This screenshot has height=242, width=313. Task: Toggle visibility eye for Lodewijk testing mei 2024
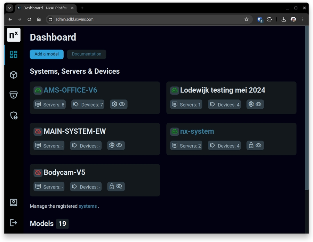(x=258, y=104)
